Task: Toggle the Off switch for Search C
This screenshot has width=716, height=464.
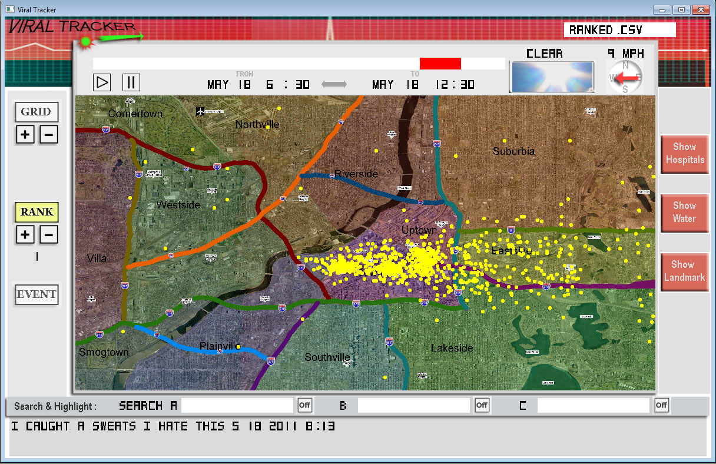Action: (661, 405)
